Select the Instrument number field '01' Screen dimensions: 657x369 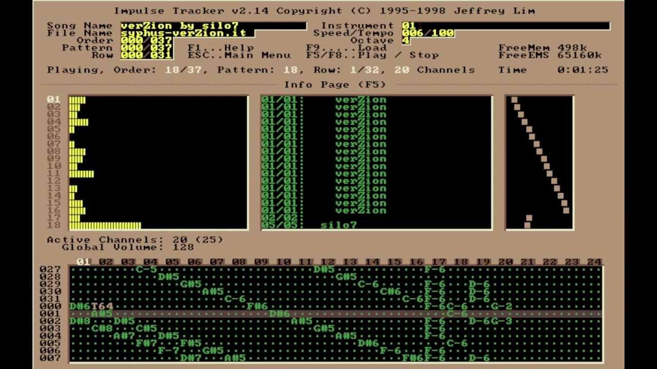point(506,26)
